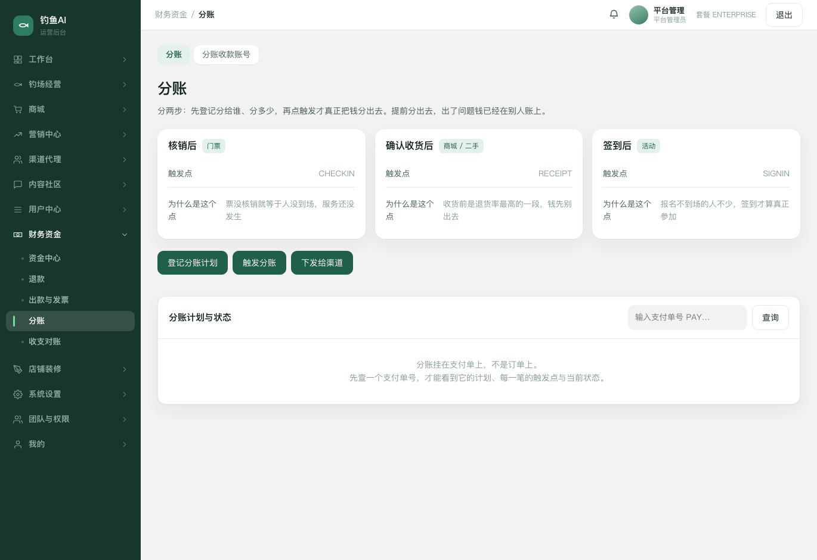The height and width of the screenshot is (560, 817).
Task: Click the 我的 person icon
Action: tap(18, 444)
